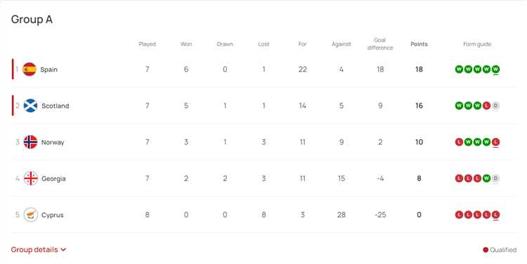This screenshot has height=264, width=527.
Task: Select Spain's latest underlined win in form guide
Action: pos(495,69)
